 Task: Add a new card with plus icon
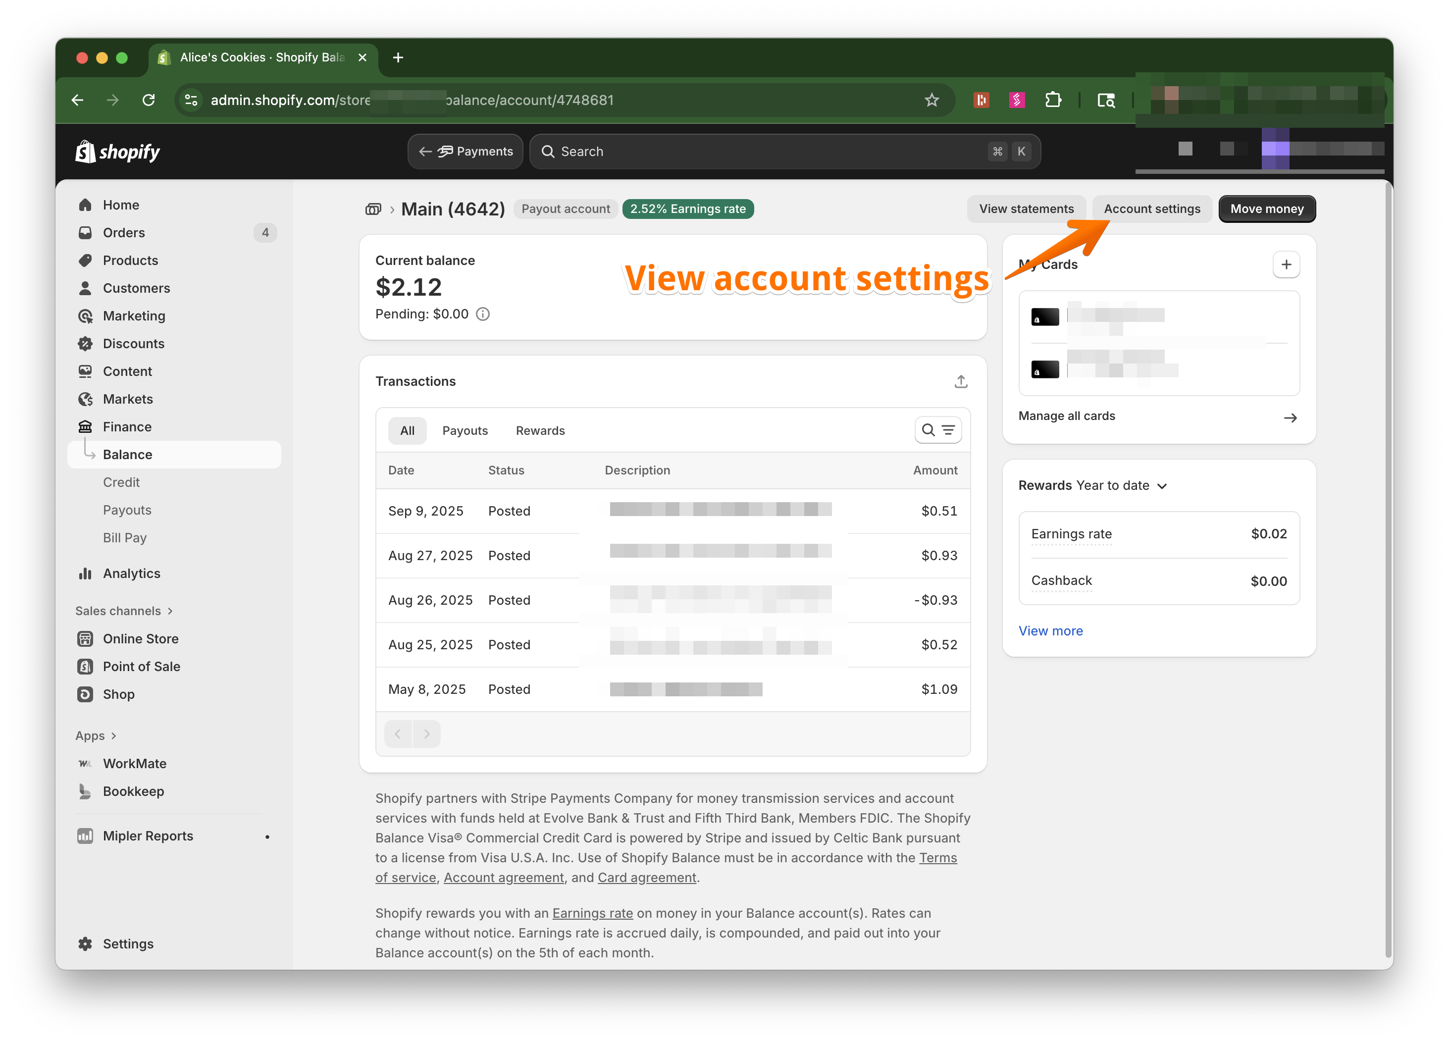click(x=1286, y=264)
